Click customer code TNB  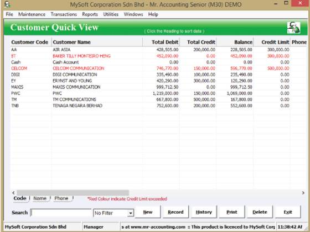[x=15, y=106]
